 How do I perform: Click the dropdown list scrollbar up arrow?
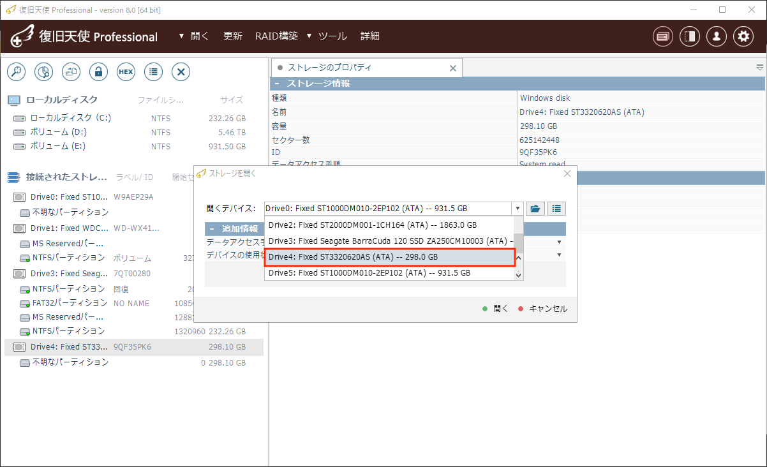[x=519, y=258]
